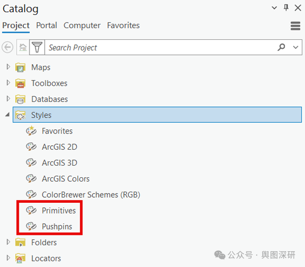Screen dimensions: 305x267
Task: Select the Pushpins style icon
Action: point(31,226)
